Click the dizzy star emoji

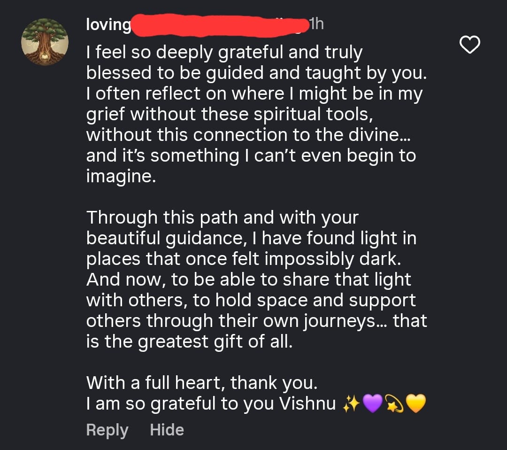393,404
